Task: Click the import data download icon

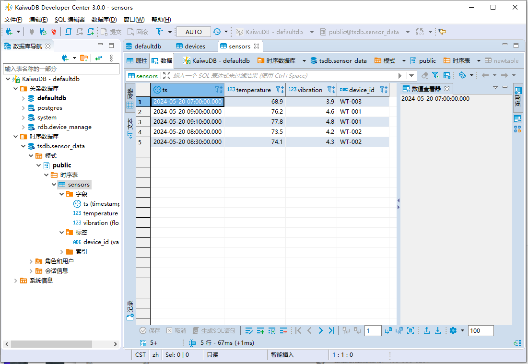Action: coord(438,330)
